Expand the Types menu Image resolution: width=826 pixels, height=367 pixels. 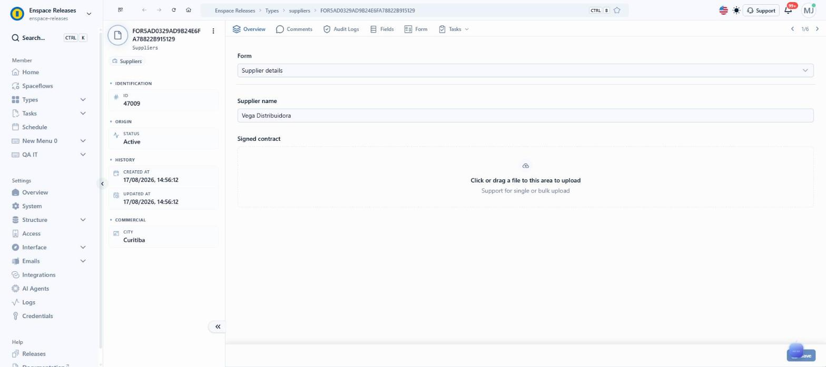(83, 99)
